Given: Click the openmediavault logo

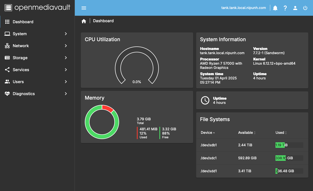Looking at the screenshot, I should pos(38,8).
